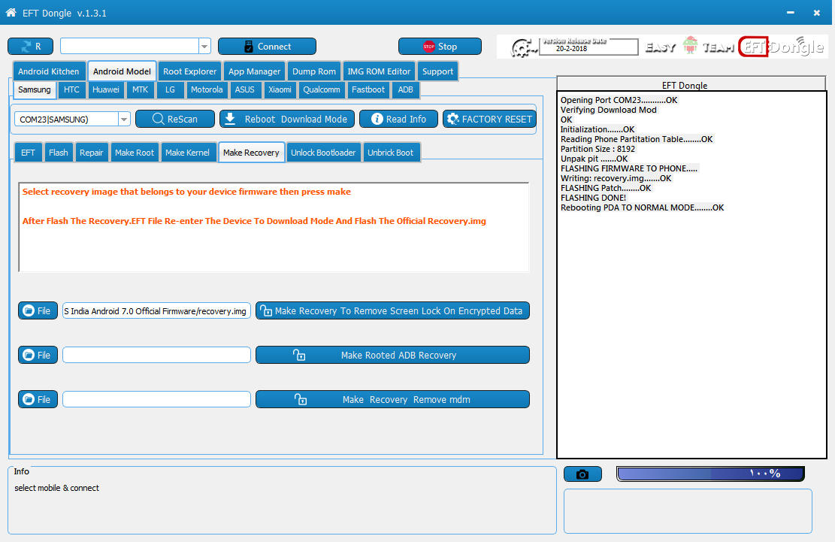This screenshot has height=542, width=835.
Task: Click the Stop button
Action: tap(440, 47)
